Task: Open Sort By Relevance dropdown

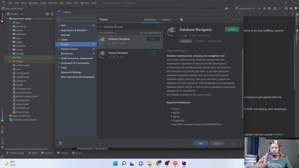Action: pos(150,33)
